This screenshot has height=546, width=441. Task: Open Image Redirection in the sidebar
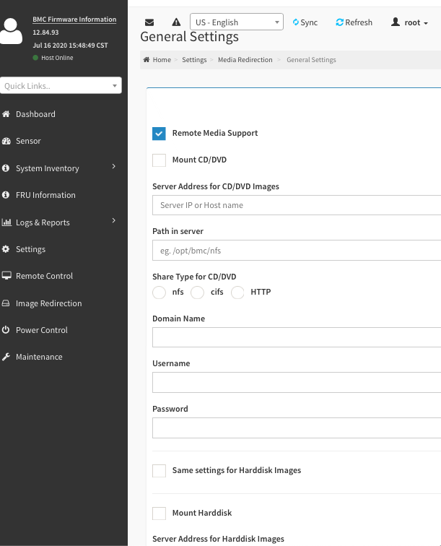49,303
